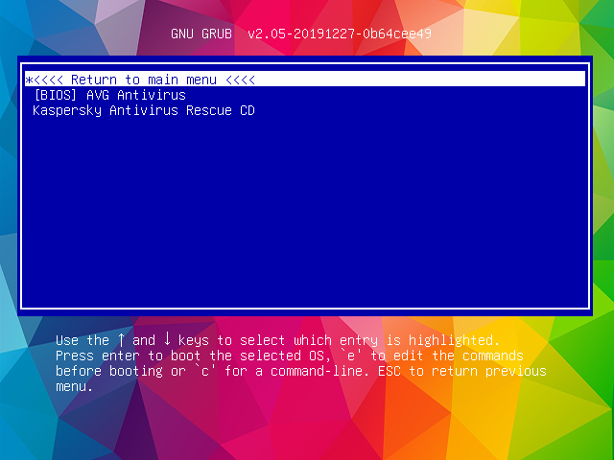Click the v2.05-20191227-0b64cee49 version string

(340, 34)
